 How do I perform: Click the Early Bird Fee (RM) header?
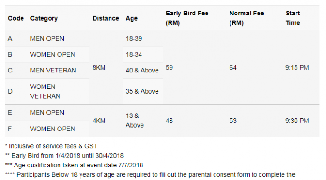pyautogui.click(x=187, y=18)
